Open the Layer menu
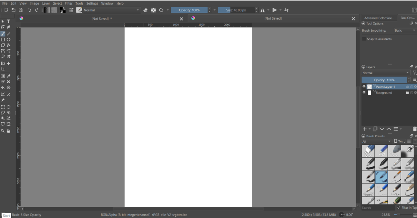This screenshot has height=218, width=417. [46, 3]
